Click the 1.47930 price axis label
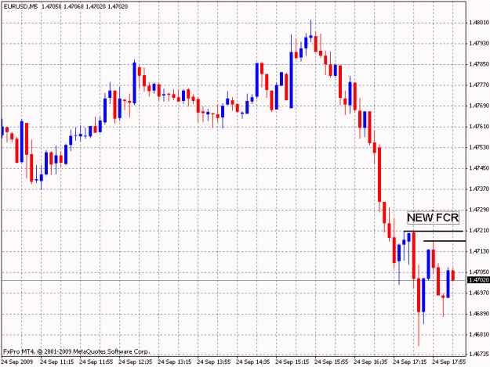The width and height of the screenshot is (490, 367). point(479,43)
